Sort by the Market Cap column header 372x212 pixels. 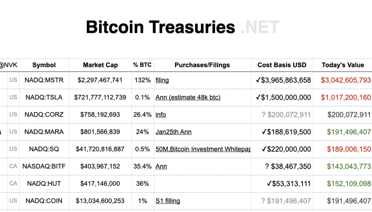(x=100, y=65)
